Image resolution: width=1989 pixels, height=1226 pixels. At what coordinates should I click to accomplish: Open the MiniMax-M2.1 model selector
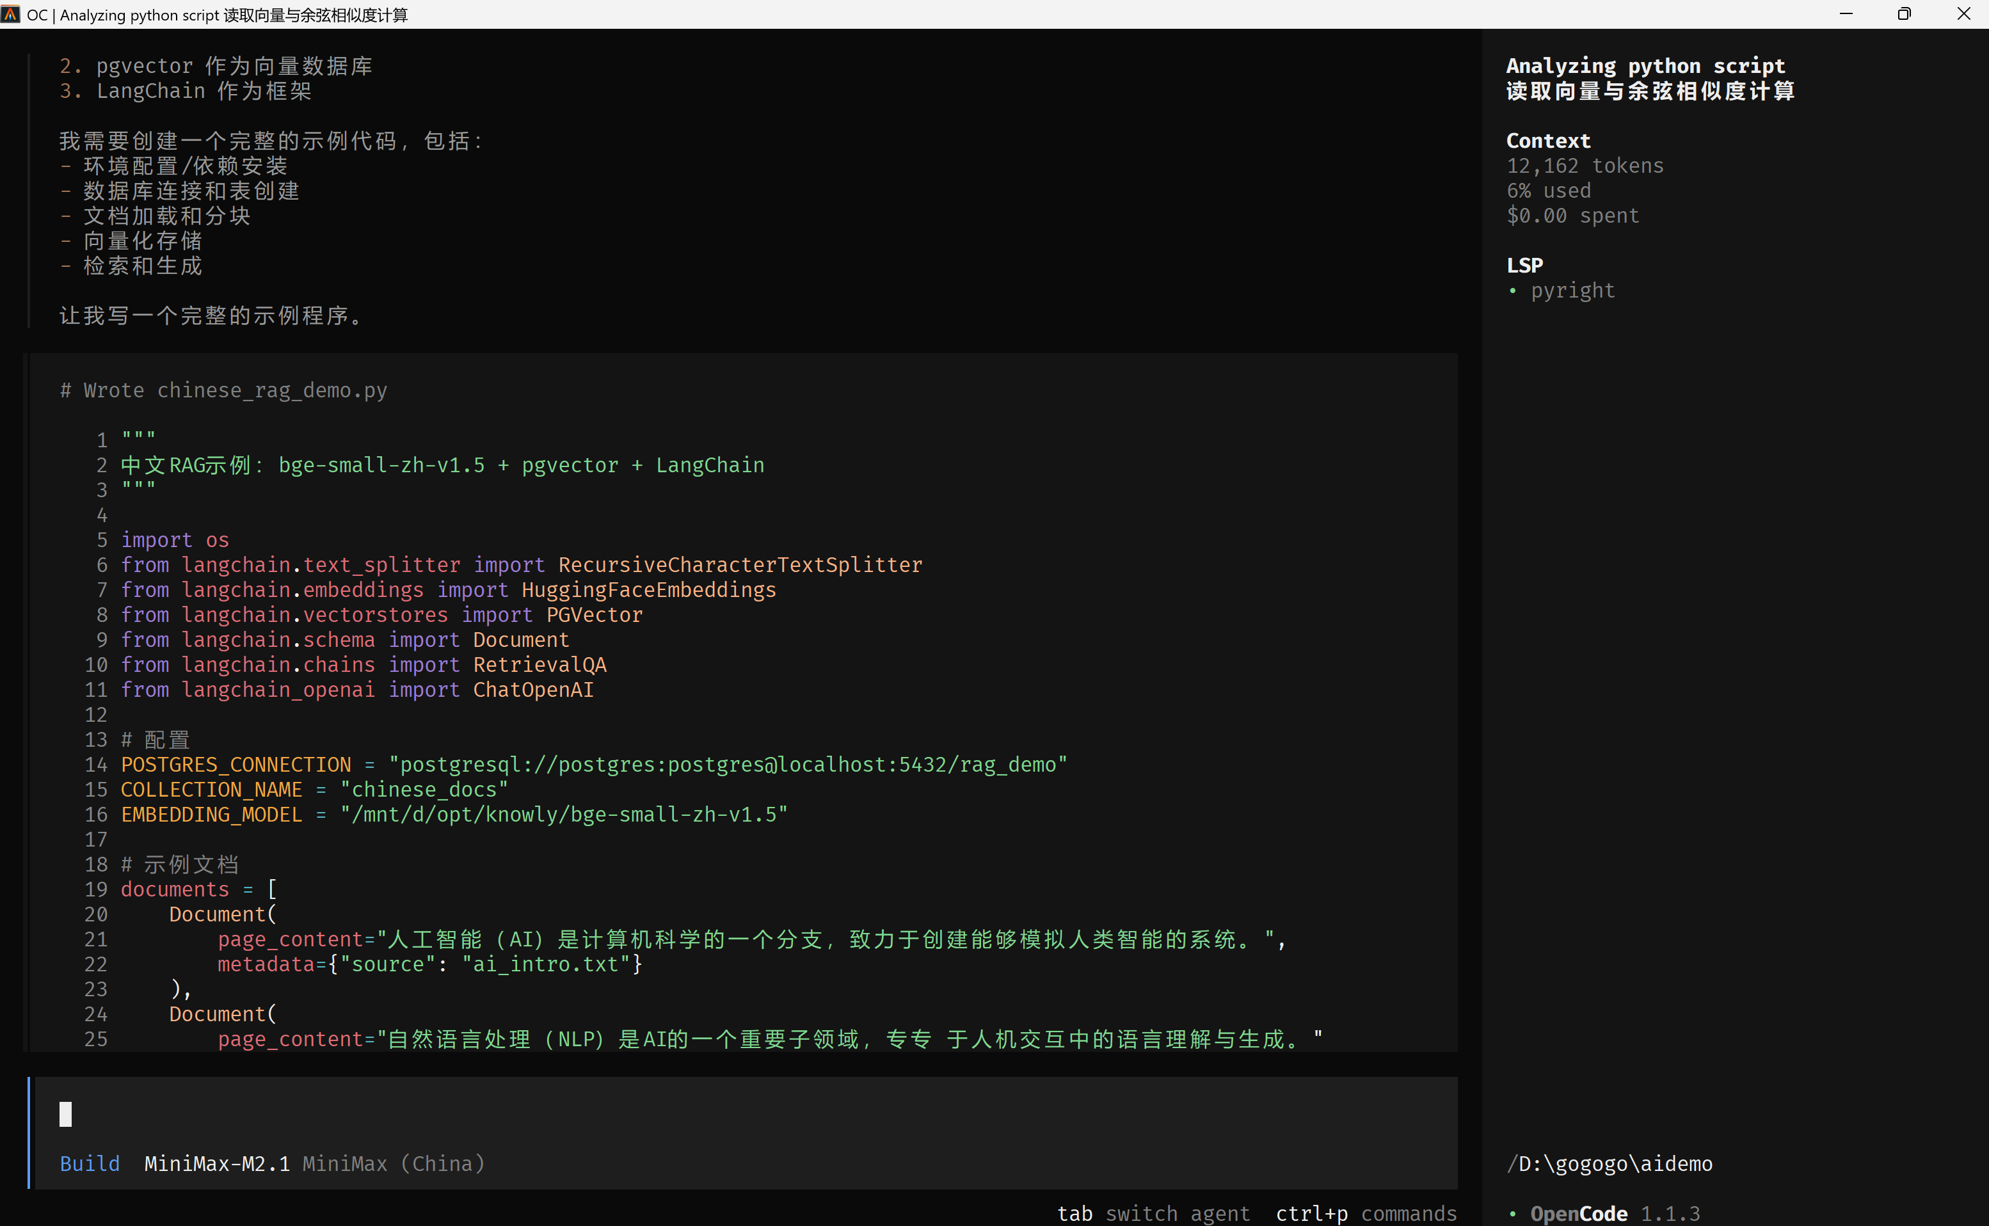(x=216, y=1163)
